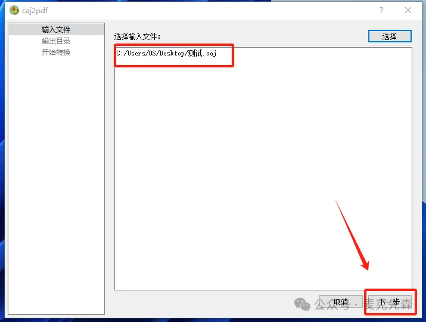Proceed with the 下一步 button
The image size is (426, 322).
(390, 302)
